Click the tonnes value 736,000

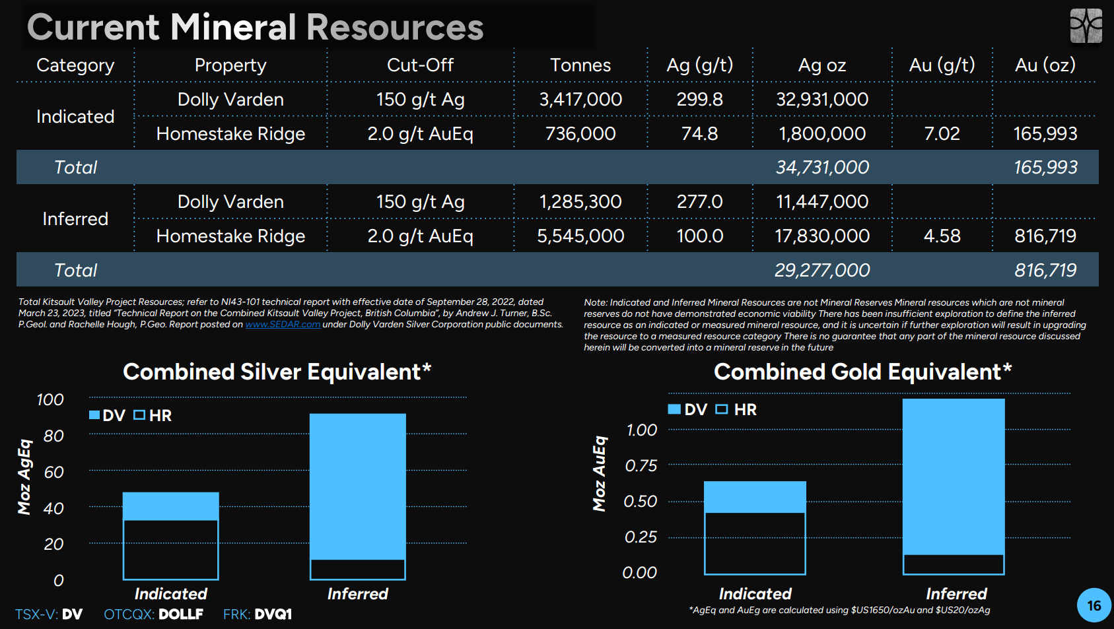pyautogui.click(x=580, y=134)
